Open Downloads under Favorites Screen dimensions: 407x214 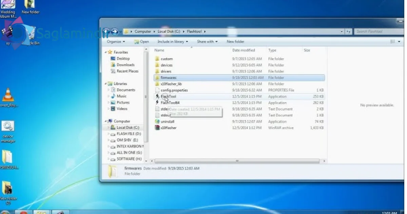point(125,65)
